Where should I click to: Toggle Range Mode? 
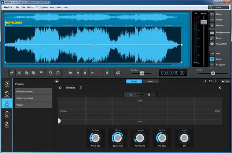(x=212, y=44)
